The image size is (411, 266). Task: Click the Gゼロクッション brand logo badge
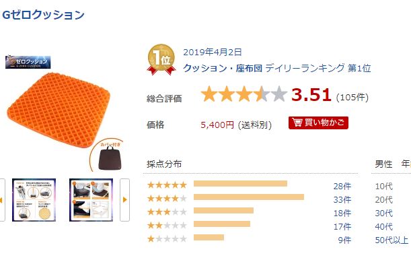[x=28, y=62]
